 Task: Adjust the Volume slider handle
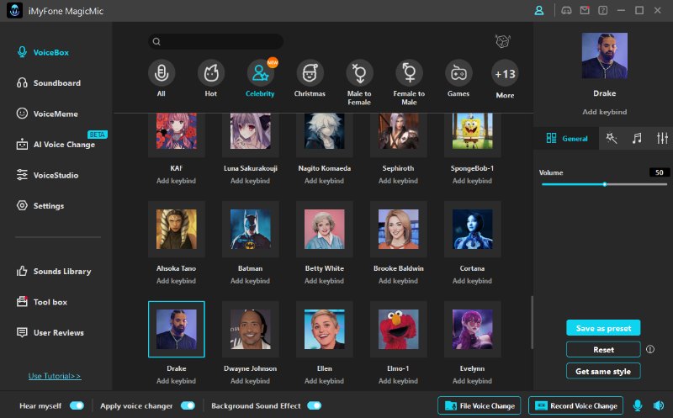pyautogui.click(x=604, y=184)
